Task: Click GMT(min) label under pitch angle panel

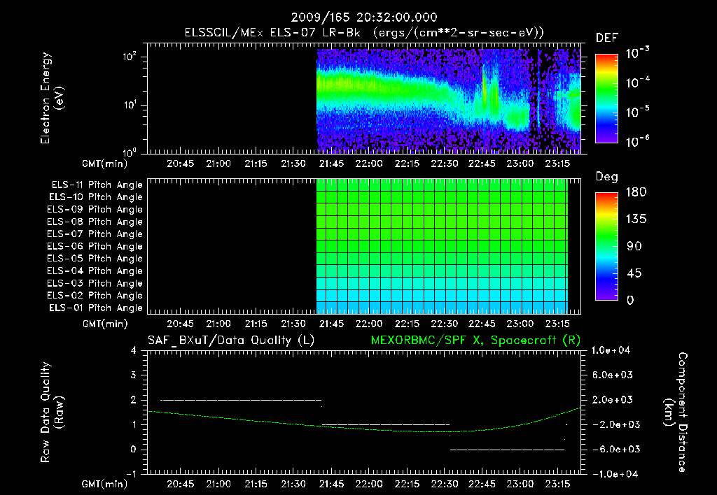Action: (105, 324)
